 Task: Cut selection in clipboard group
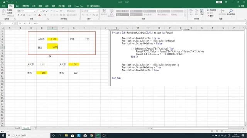point(10,10)
